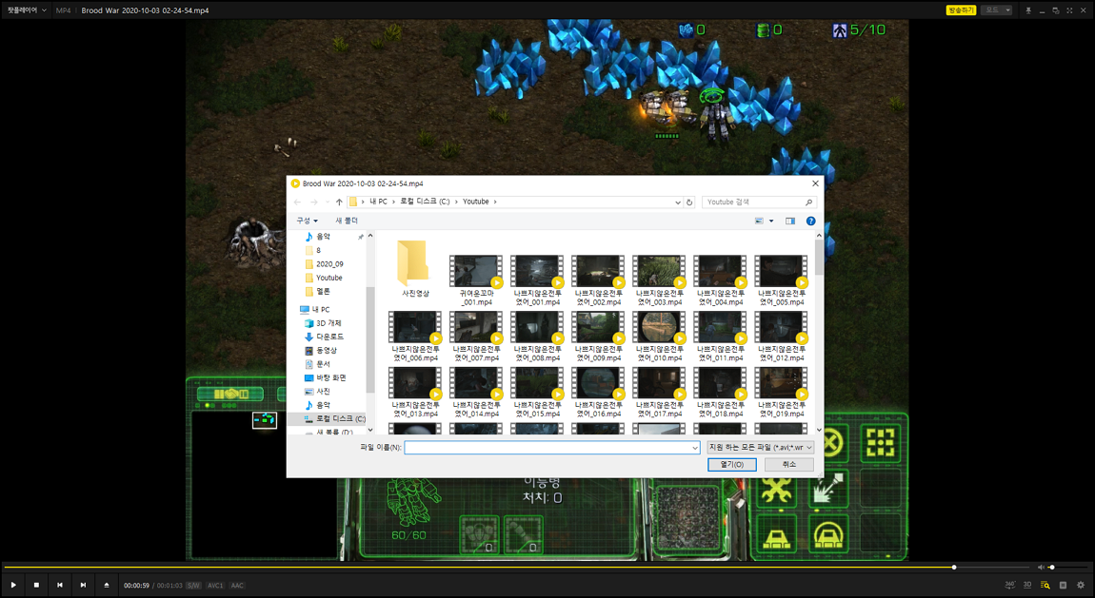Jump to the next file button
The image size is (1095, 598).
[83, 585]
